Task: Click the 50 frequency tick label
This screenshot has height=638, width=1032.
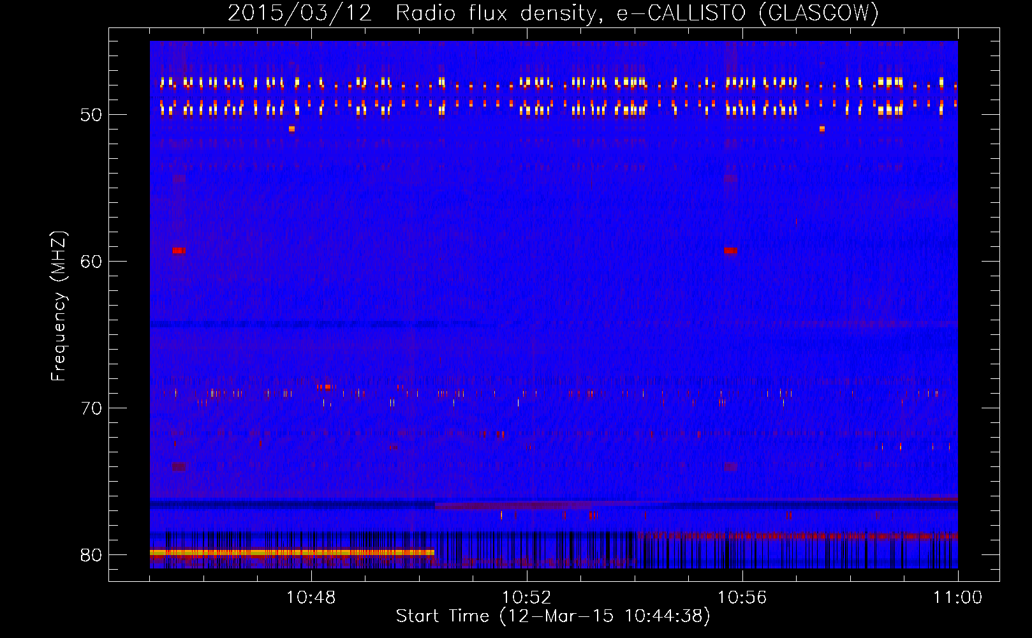Action: pos(91,115)
